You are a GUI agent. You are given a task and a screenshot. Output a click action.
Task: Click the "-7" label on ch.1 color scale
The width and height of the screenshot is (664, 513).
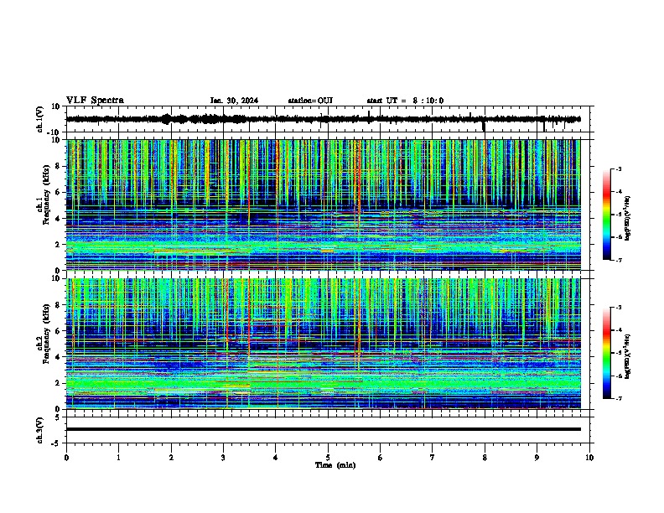tap(618, 260)
